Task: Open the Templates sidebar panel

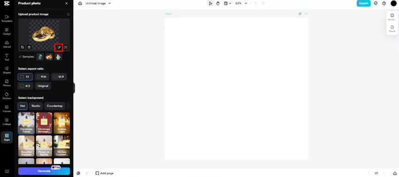Action: coord(7,19)
